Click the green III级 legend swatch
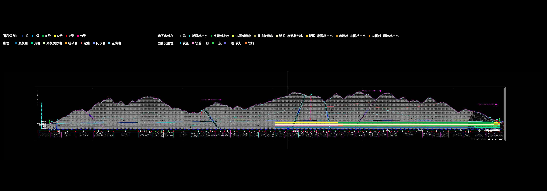The height and width of the screenshot is (191, 547). tap(43, 36)
